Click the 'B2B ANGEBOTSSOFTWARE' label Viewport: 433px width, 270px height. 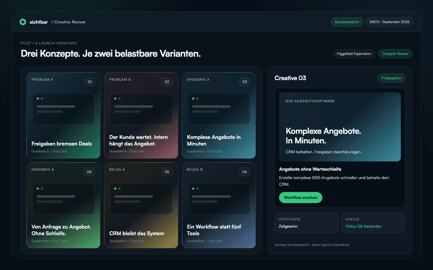(310, 101)
